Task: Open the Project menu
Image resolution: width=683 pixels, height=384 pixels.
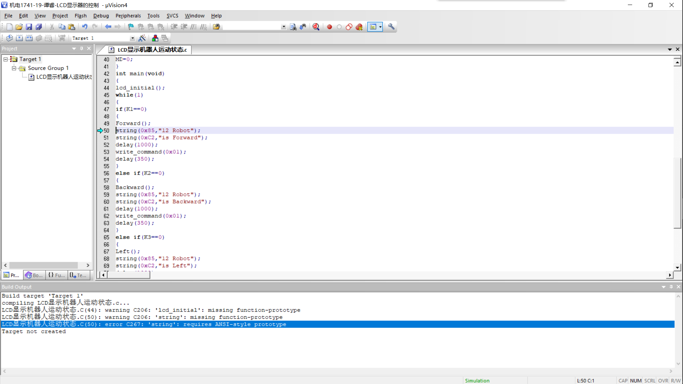Action: 60,16
